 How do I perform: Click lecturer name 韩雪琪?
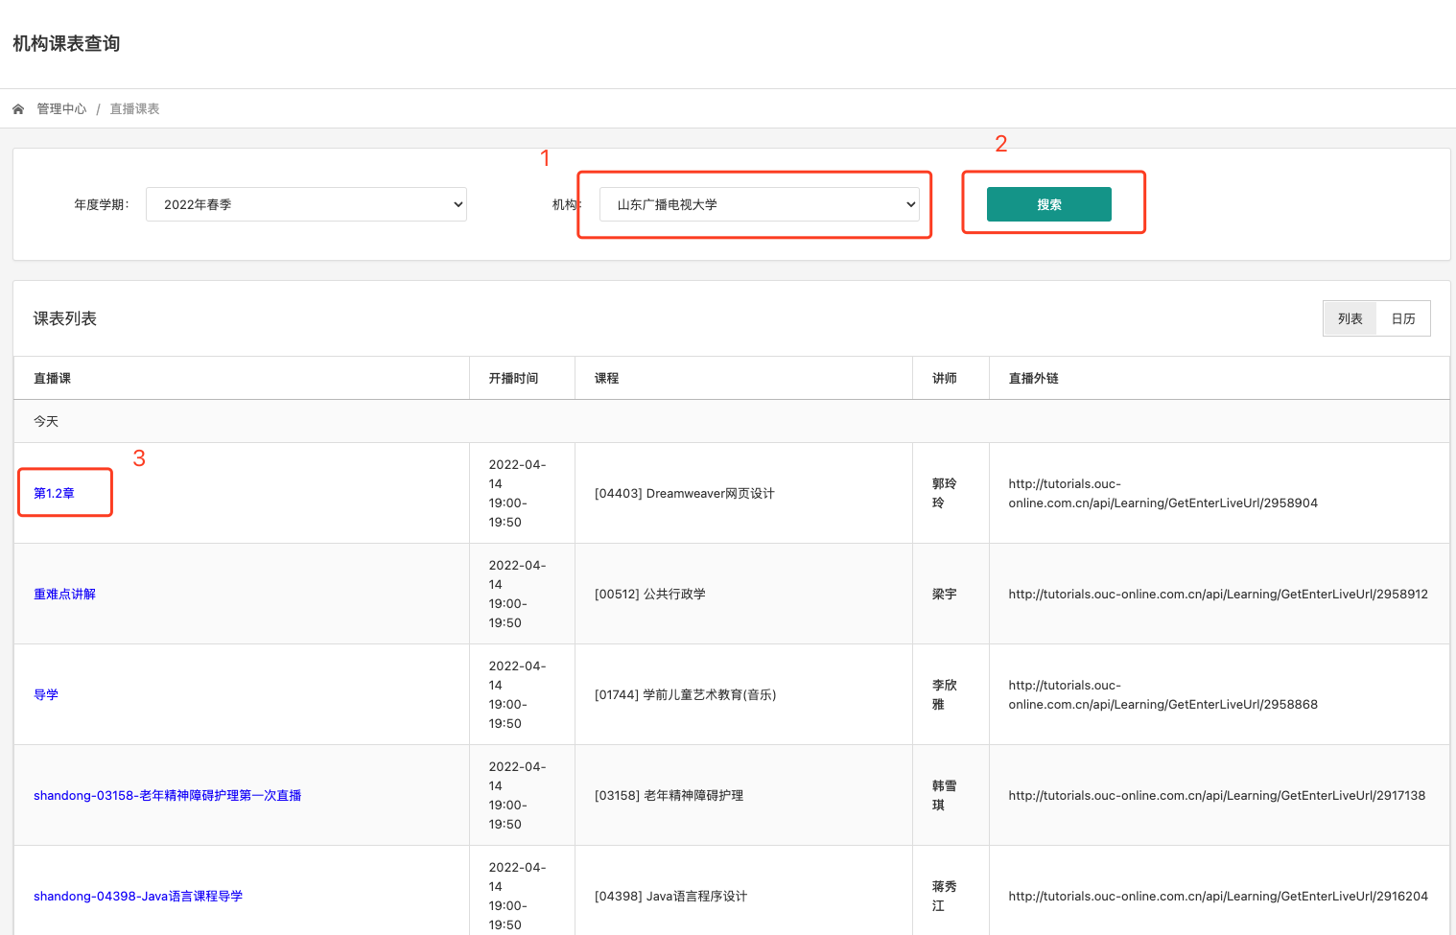(944, 795)
